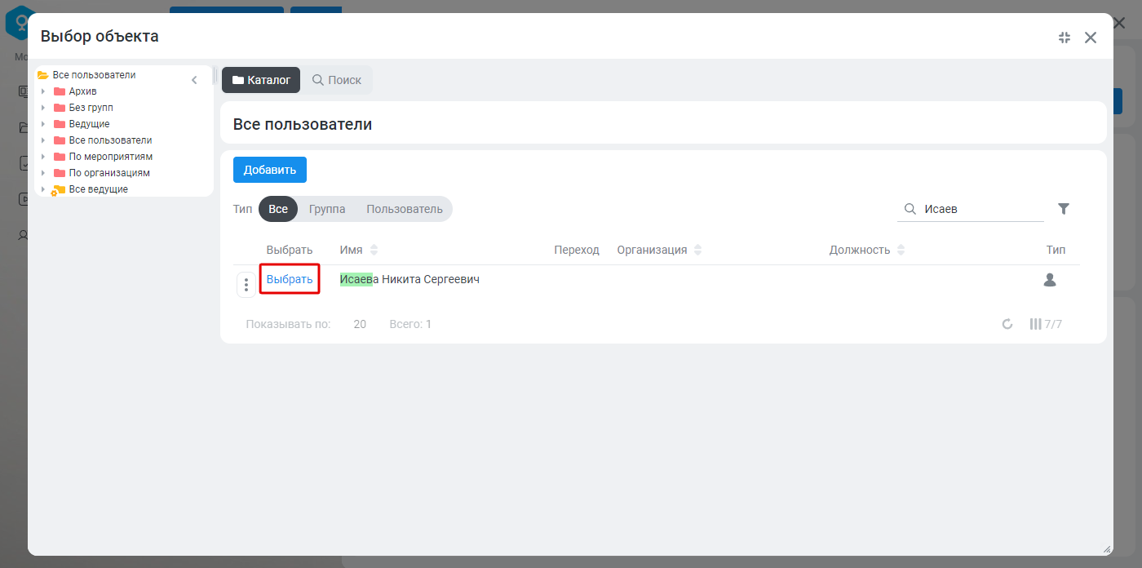Viewport: 1142px width, 568px height.
Task: Sort by the Должность column arrows
Action: pyautogui.click(x=901, y=250)
